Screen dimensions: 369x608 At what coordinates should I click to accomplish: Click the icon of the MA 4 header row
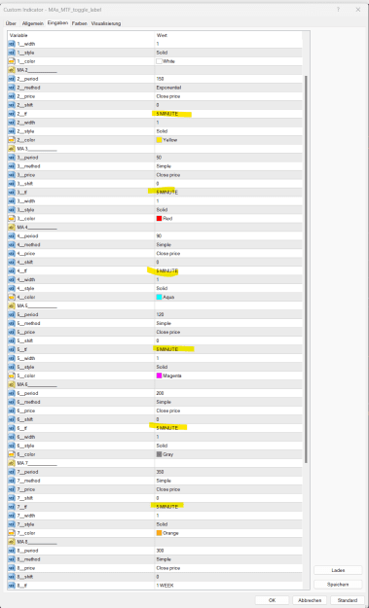(x=12, y=228)
